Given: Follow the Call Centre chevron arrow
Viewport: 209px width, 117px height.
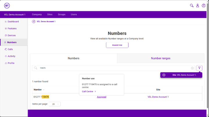Looking at the screenshot, I should click(95, 91).
